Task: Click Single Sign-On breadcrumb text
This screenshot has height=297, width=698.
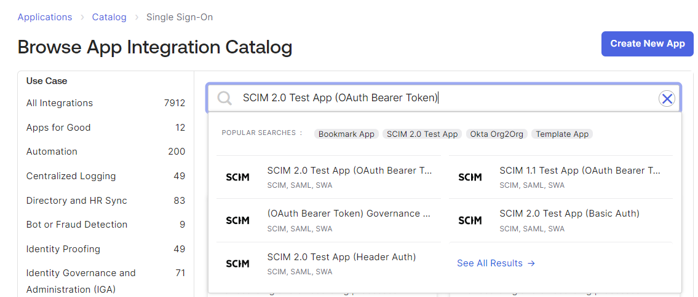Action: [180, 17]
